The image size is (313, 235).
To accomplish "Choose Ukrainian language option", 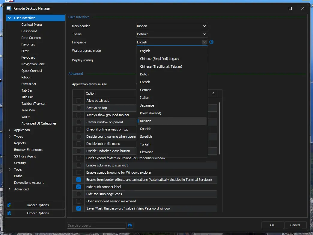I will pos(172,152).
